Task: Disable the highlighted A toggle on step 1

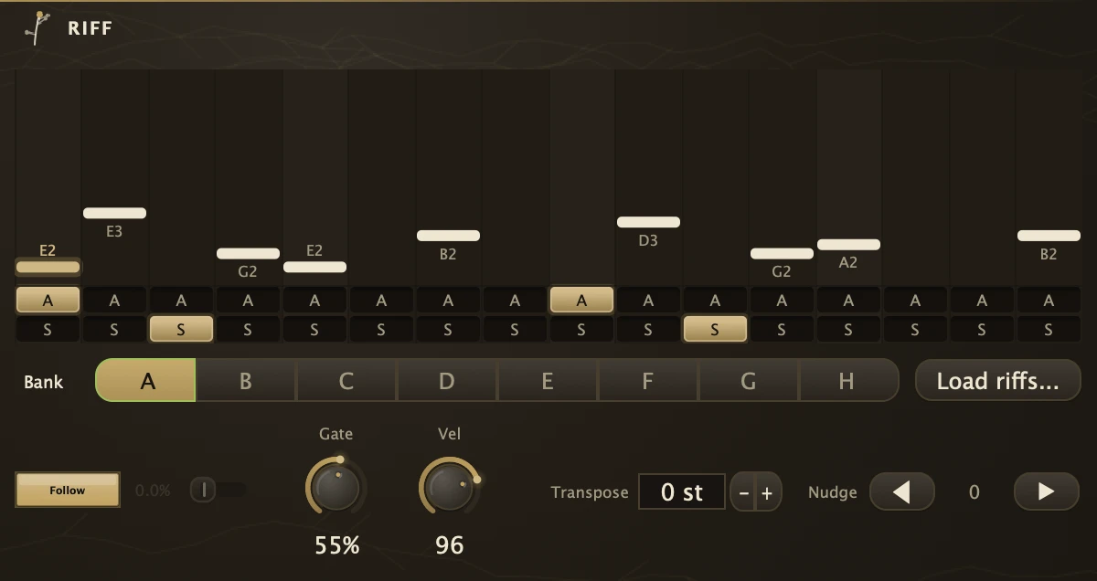Action: [x=48, y=301]
